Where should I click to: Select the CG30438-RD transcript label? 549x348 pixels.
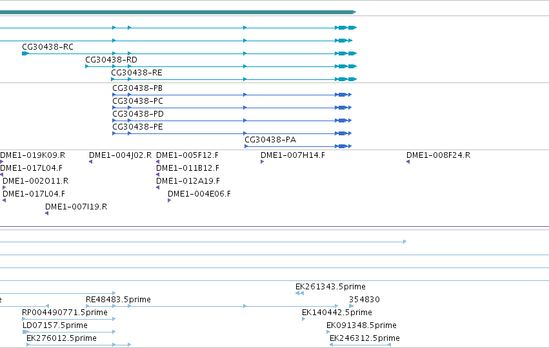click(112, 60)
